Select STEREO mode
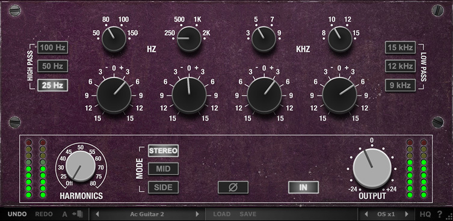 (x=163, y=151)
